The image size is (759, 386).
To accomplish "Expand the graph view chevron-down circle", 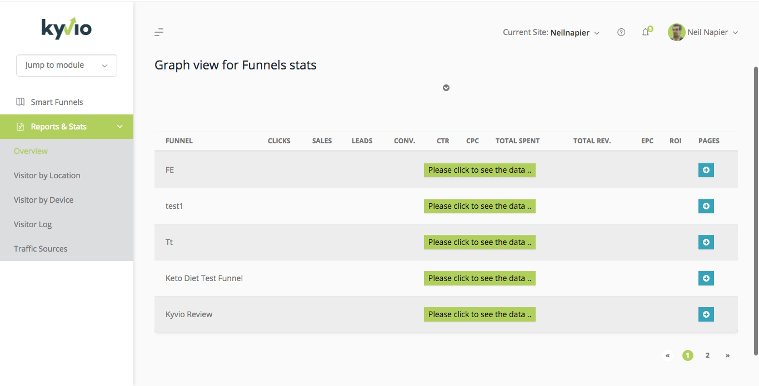I will tap(446, 88).
